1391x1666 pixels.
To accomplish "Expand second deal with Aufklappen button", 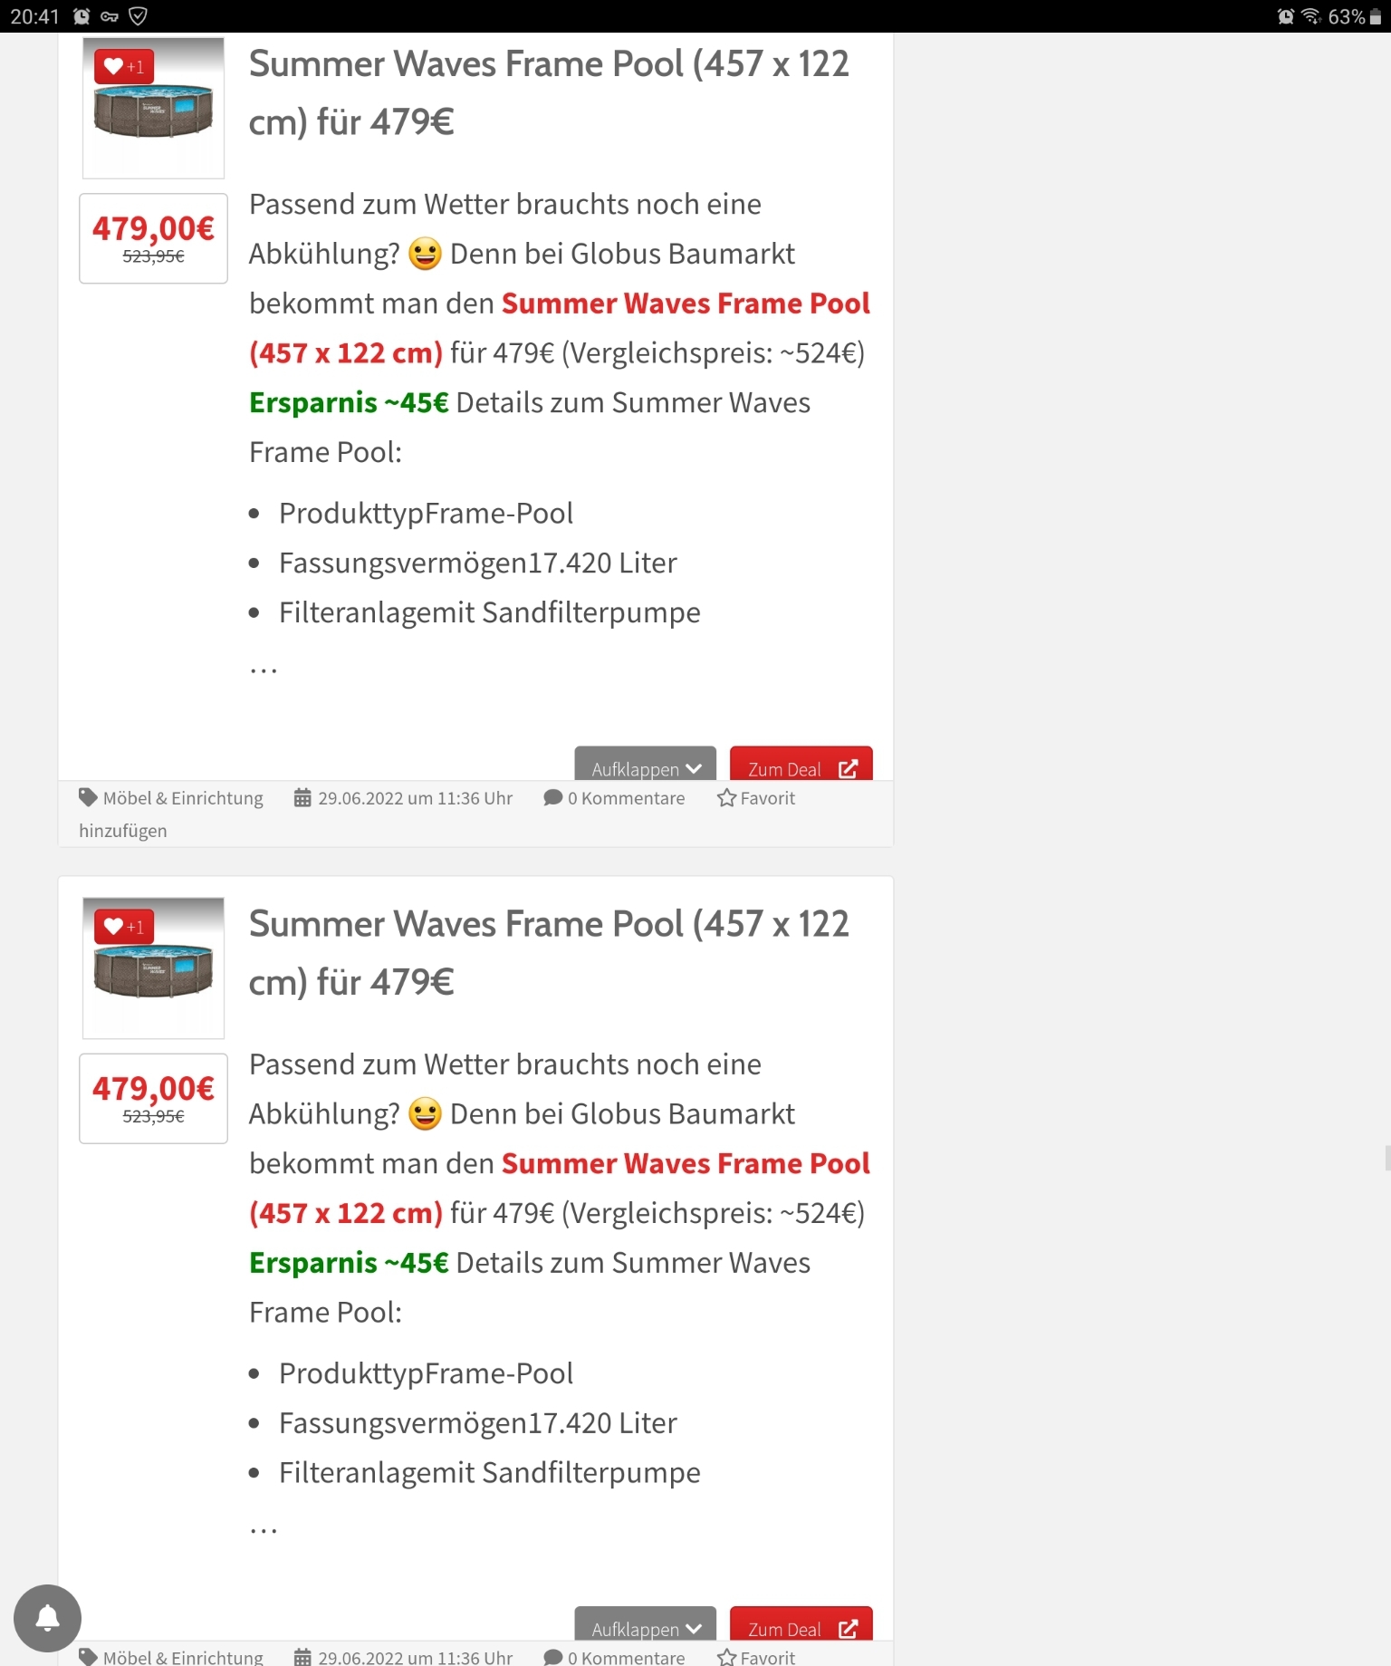I will click(x=645, y=1626).
